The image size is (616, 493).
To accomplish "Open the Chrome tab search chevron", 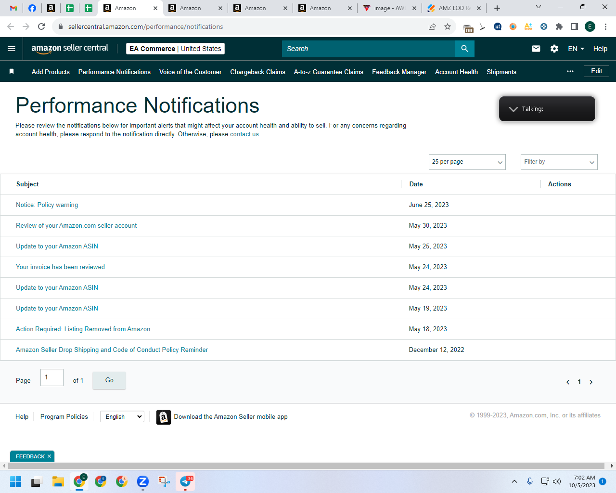I will (539, 7).
